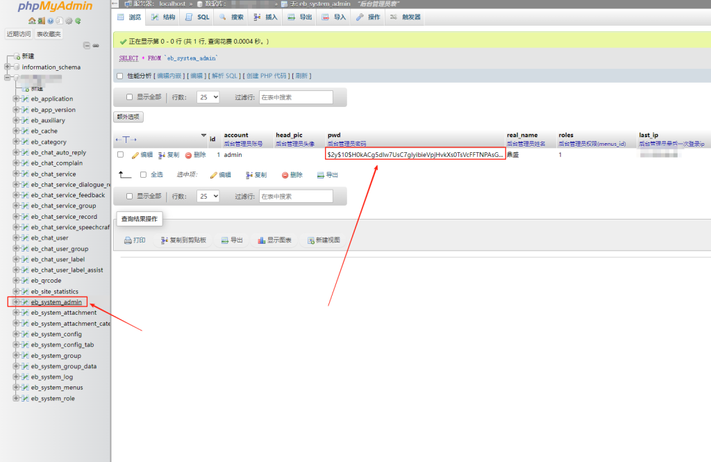Open the 打印 (Print) result icon

(134, 240)
